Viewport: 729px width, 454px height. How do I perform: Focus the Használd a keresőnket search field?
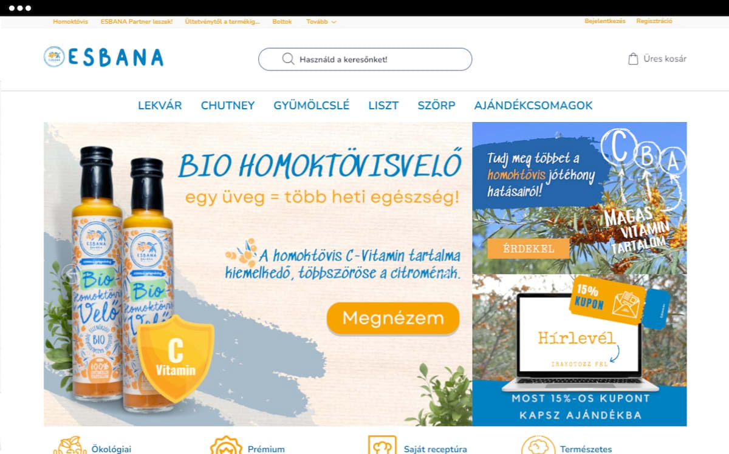click(365, 59)
